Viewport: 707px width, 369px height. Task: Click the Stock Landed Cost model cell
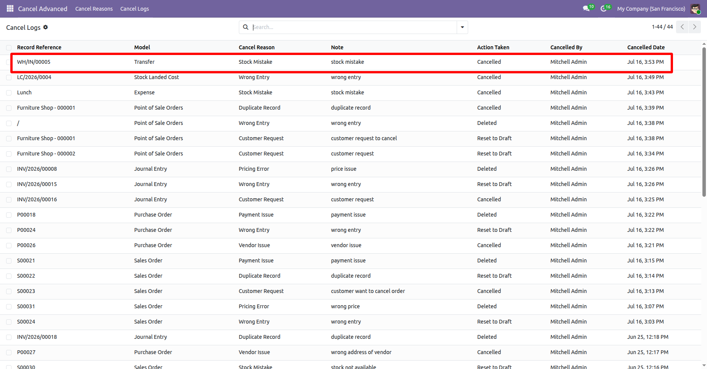point(156,77)
